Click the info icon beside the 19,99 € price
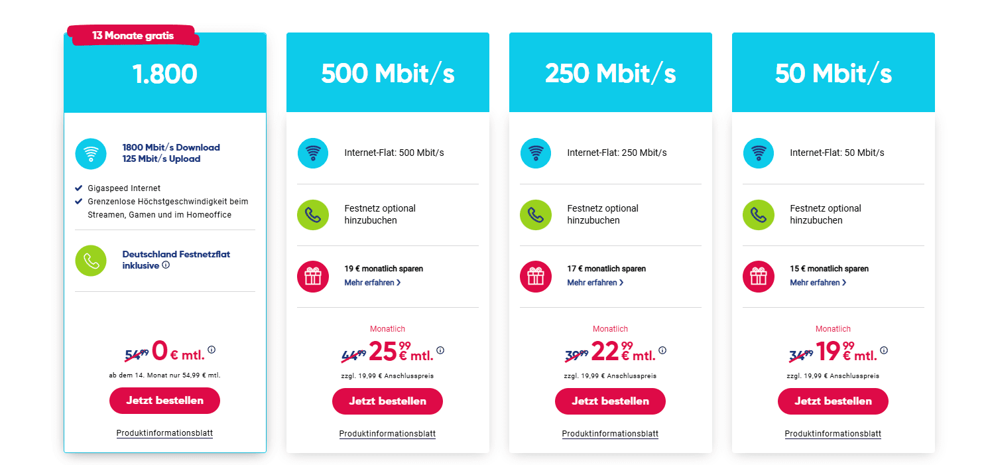The image size is (990, 465). (x=884, y=350)
